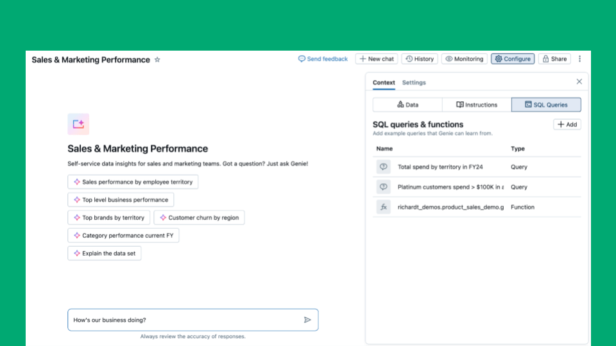Viewport: 616px width, 346px height.
Task: Select the Instructions tab
Action: 476,104
